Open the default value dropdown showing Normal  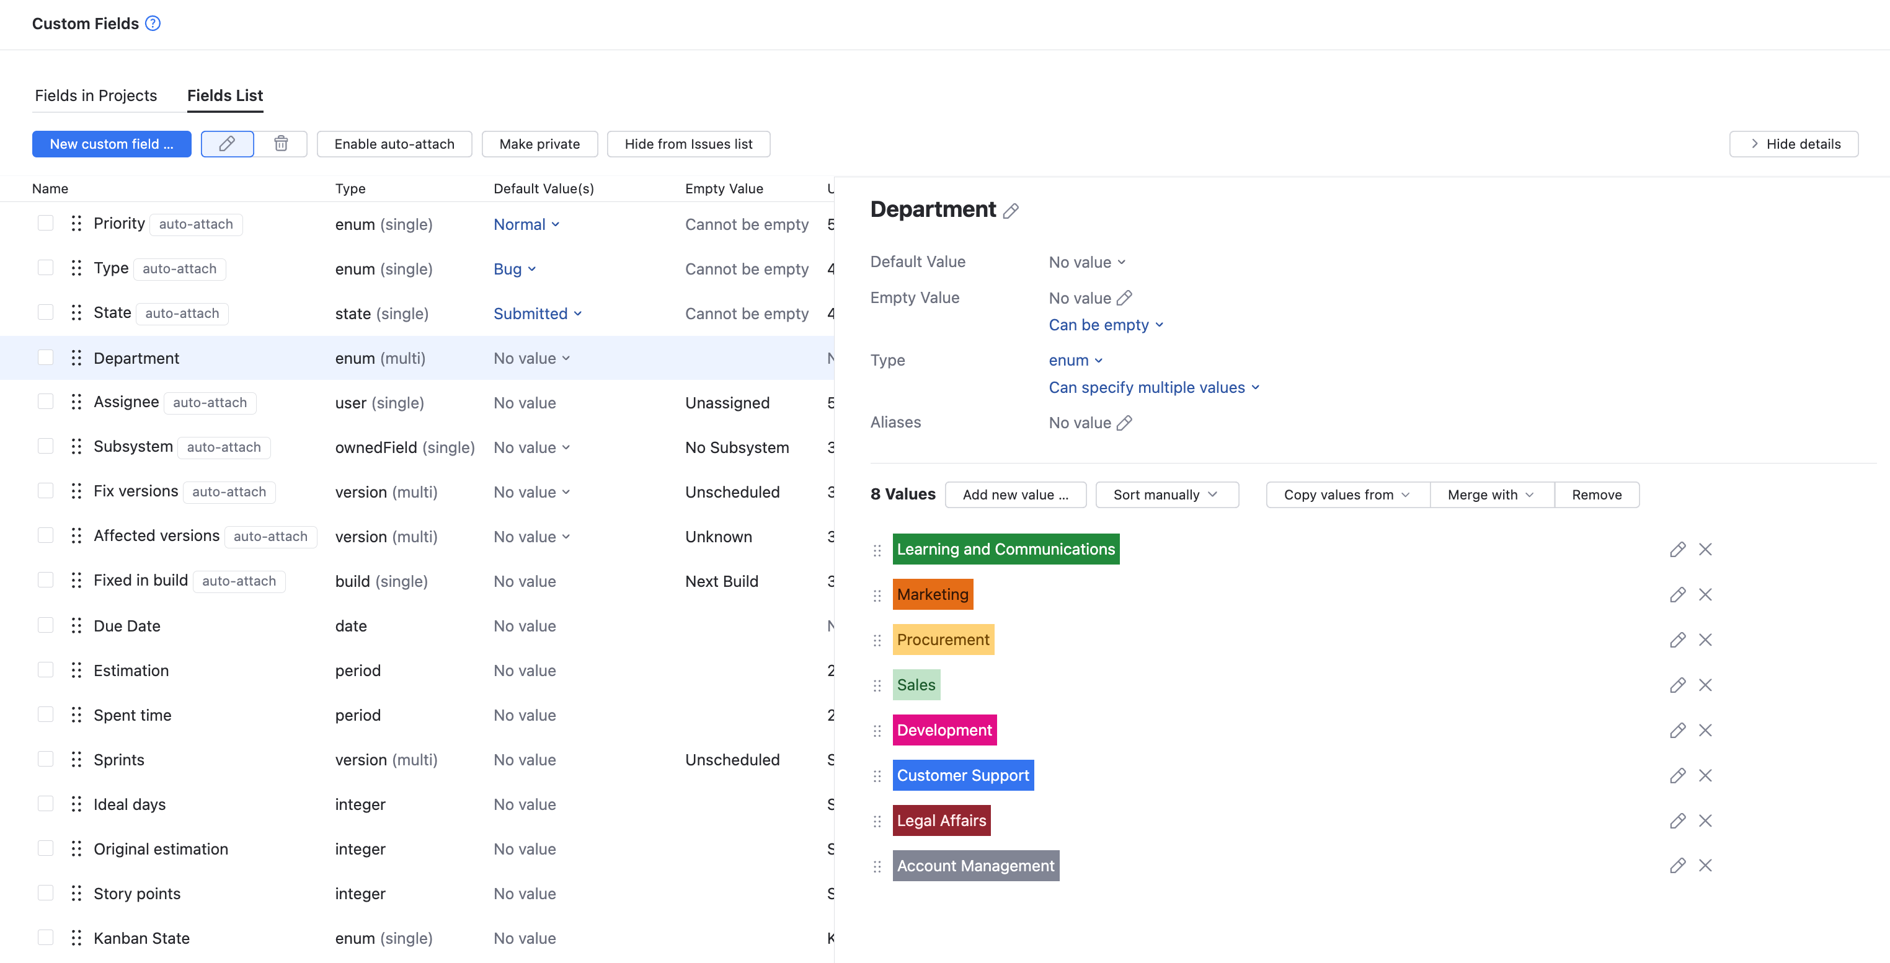pyautogui.click(x=526, y=224)
